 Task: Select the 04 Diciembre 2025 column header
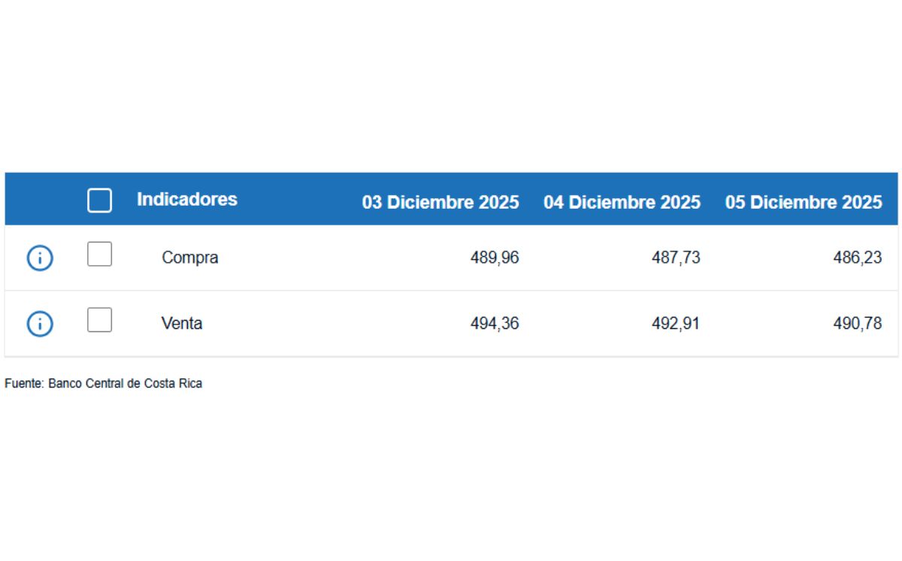coord(622,202)
